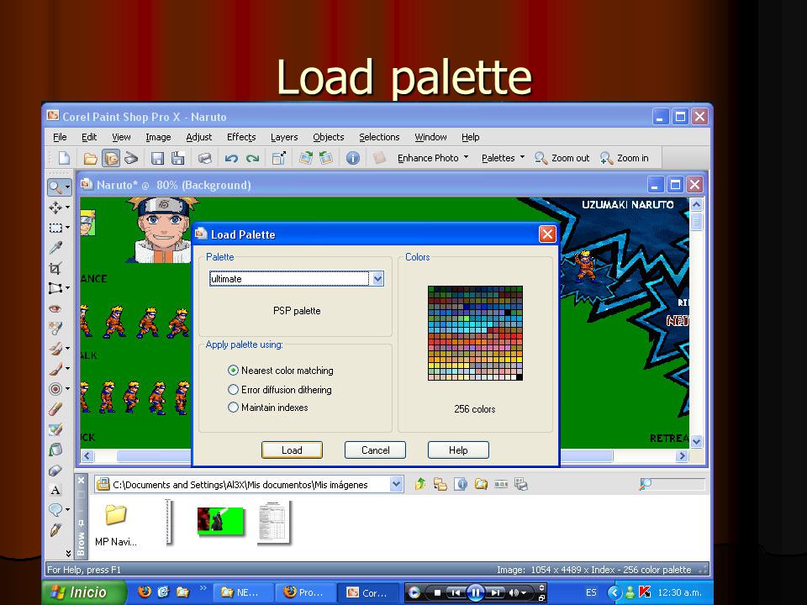Select the Zoom magnifier tool in tool palette
Viewport: 807px width, 605px height.
click(x=55, y=187)
